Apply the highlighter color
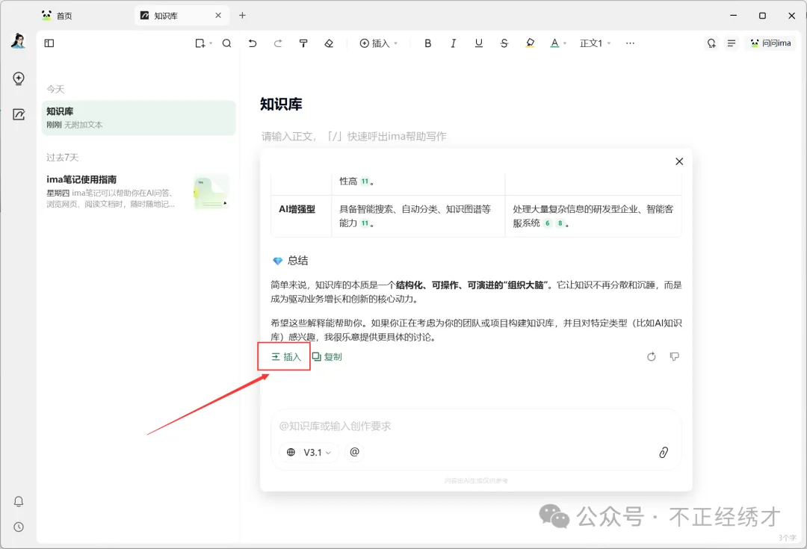 [530, 43]
